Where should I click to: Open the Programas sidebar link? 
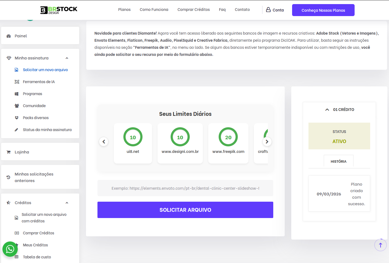click(x=32, y=94)
